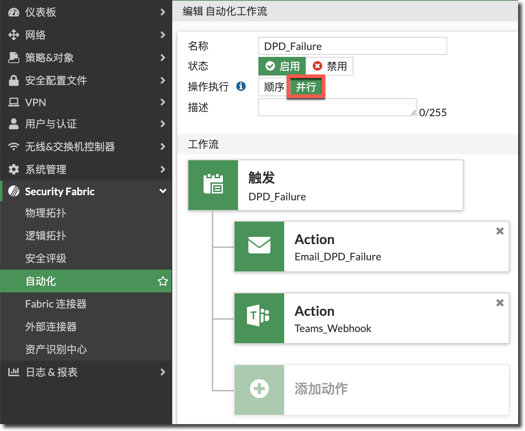Set status to 启用
Image resolution: width=525 pixels, height=431 pixels.
[x=282, y=66]
